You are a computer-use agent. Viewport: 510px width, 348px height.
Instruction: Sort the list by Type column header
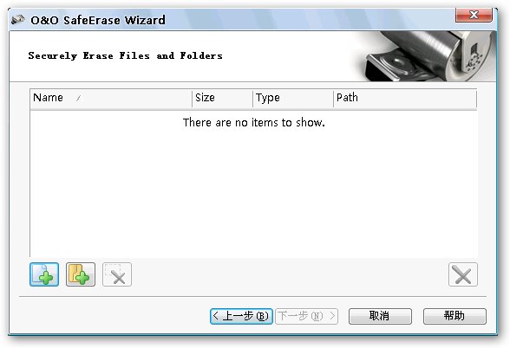[x=293, y=98]
